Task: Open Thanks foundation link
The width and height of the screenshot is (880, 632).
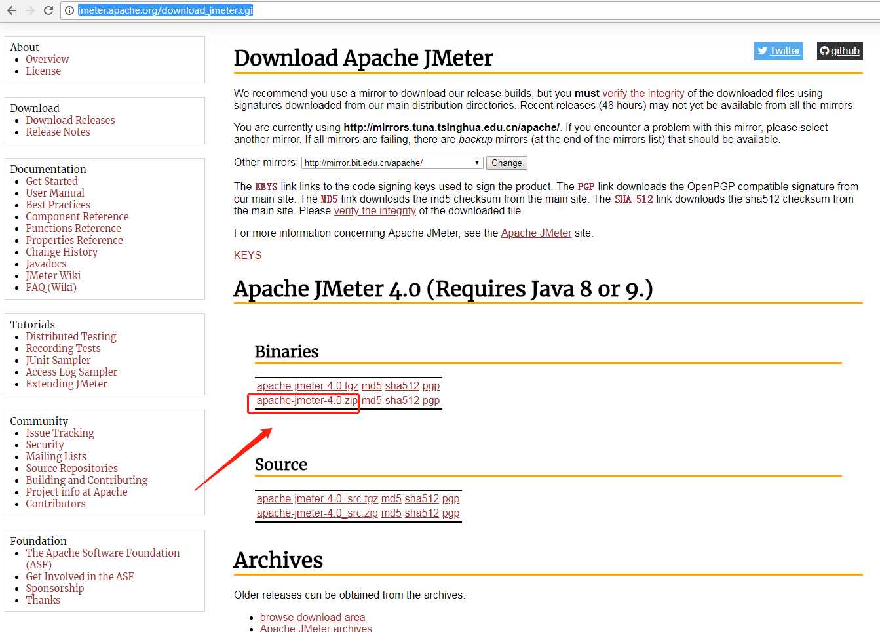Action: pyautogui.click(x=43, y=600)
